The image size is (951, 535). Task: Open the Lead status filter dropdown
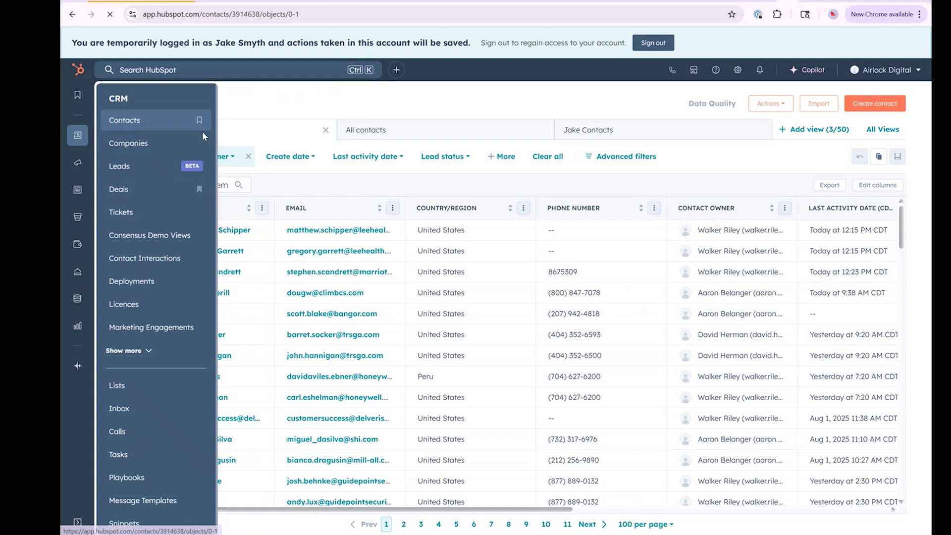tap(444, 156)
